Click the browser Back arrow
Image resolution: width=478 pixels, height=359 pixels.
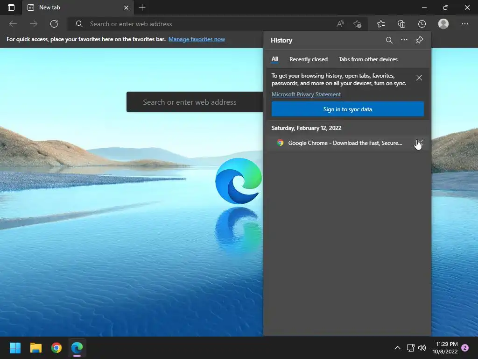[x=13, y=24]
